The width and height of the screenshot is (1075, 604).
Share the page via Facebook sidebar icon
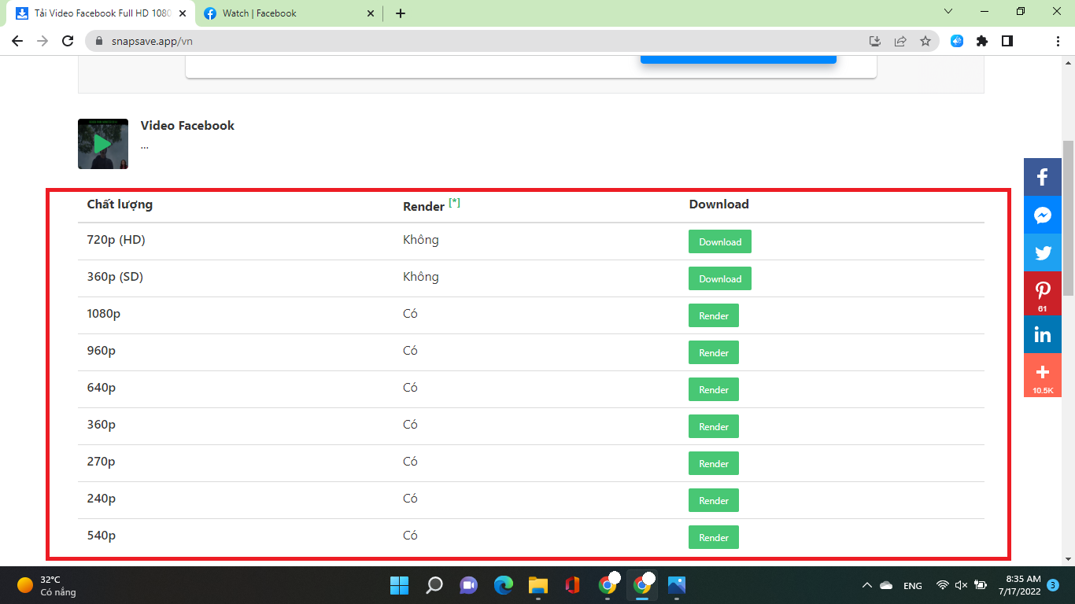pyautogui.click(x=1042, y=177)
